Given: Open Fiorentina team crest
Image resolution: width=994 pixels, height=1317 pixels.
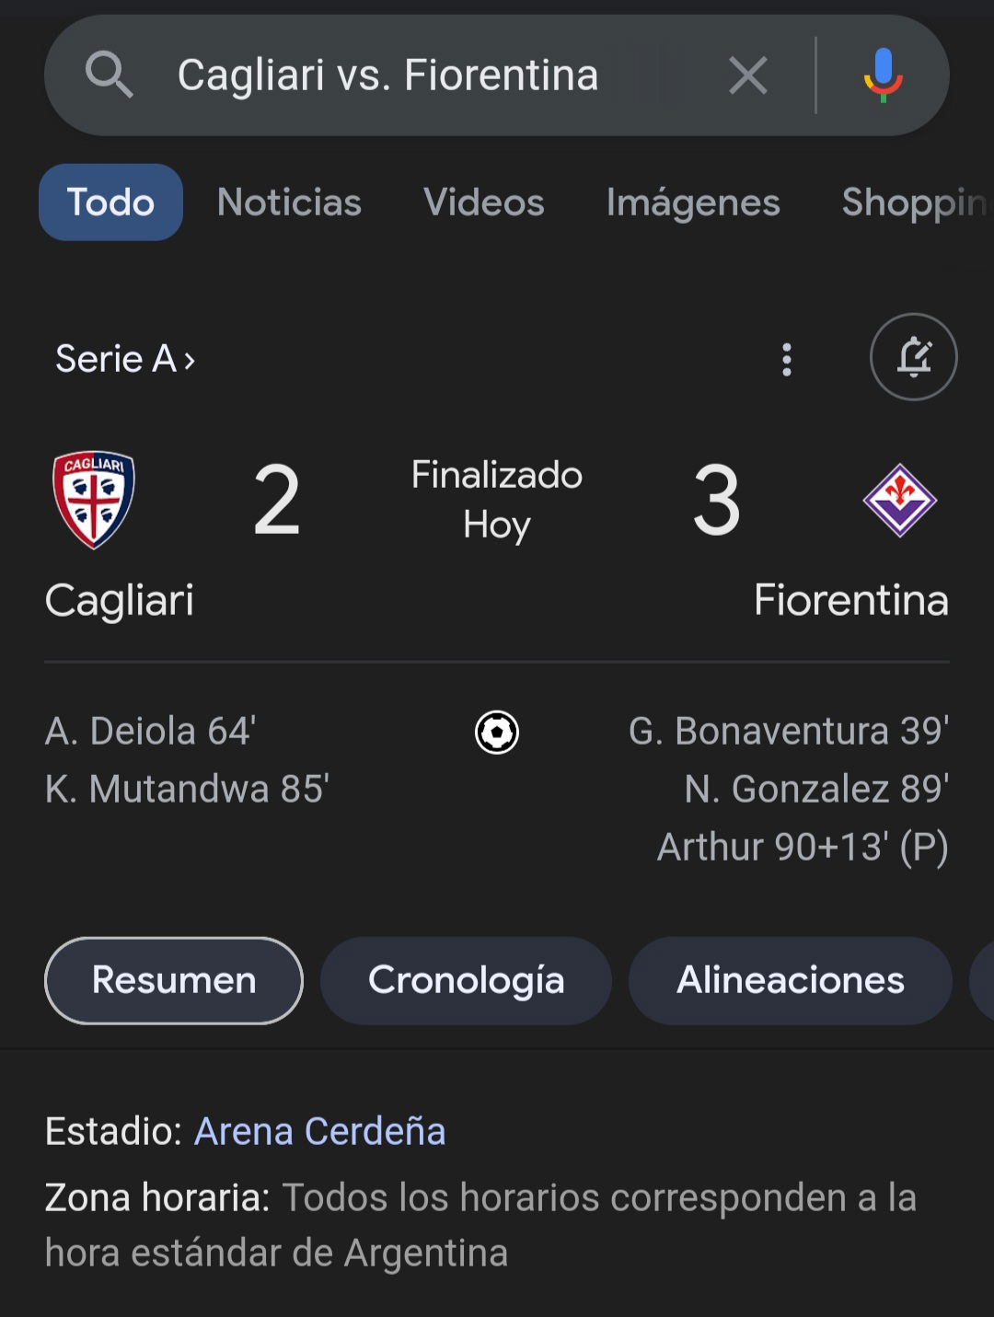Looking at the screenshot, I should (x=899, y=501).
